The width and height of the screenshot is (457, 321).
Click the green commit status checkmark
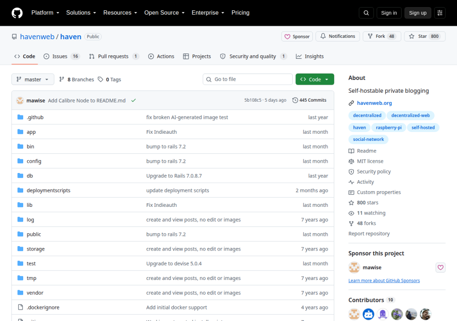[133, 100]
